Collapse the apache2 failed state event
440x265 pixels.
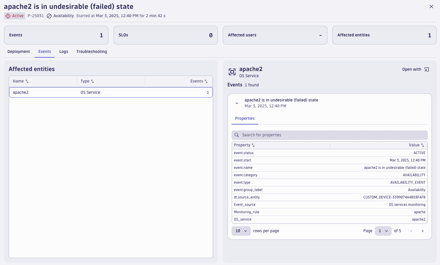pos(237,103)
